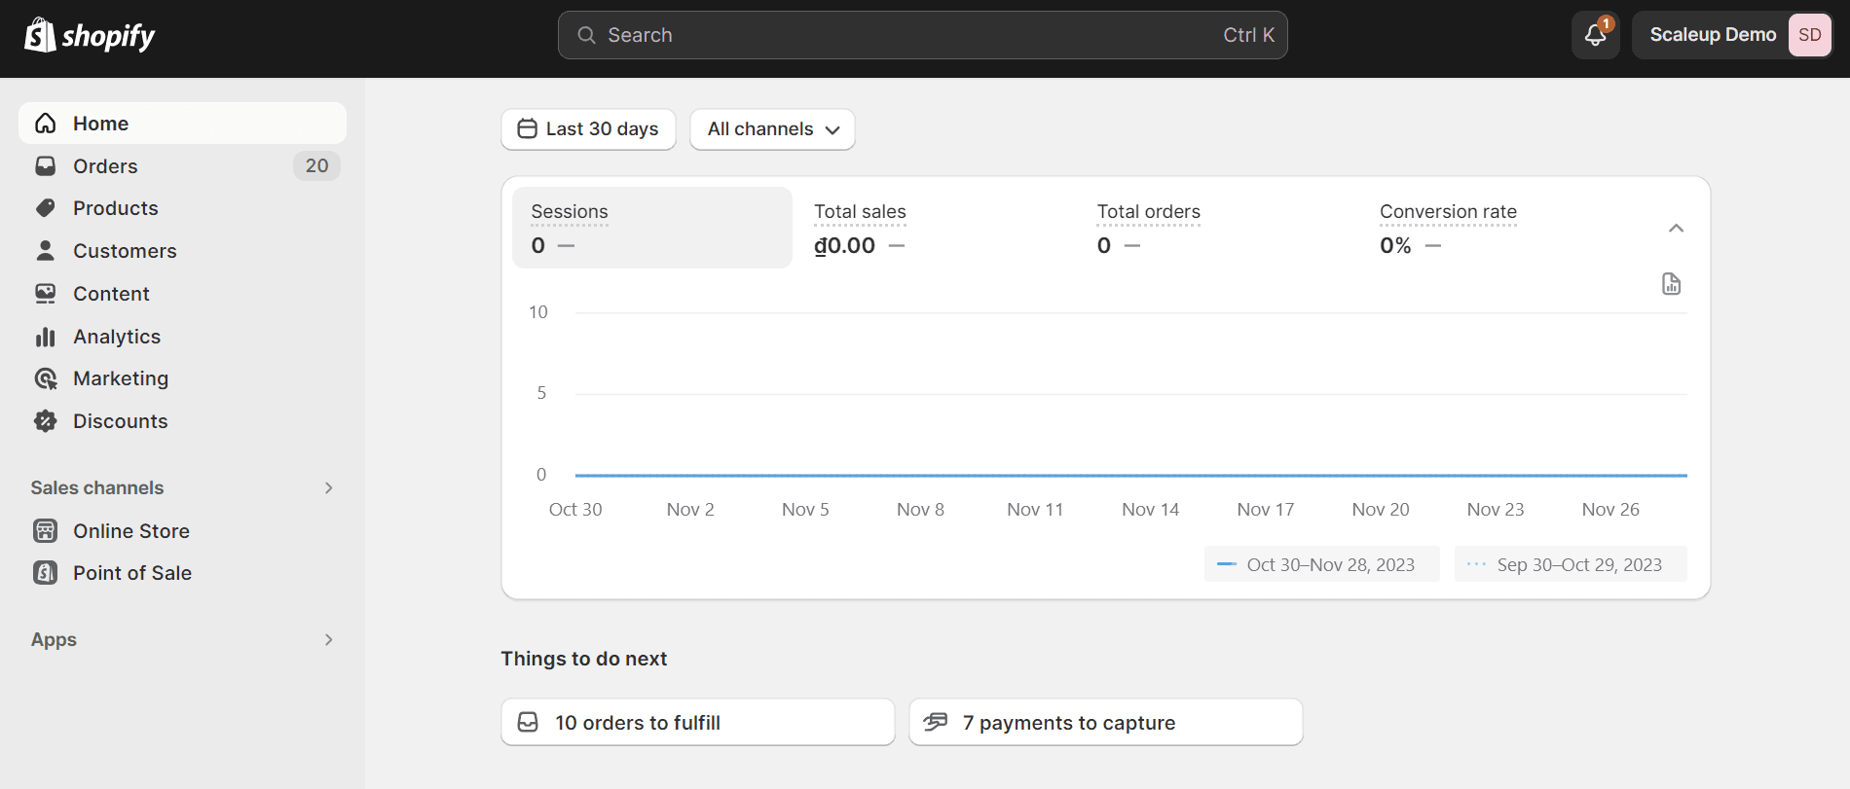Select the Conversion rate metric tab
This screenshot has width=1850, height=789.
coord(1502,228)
